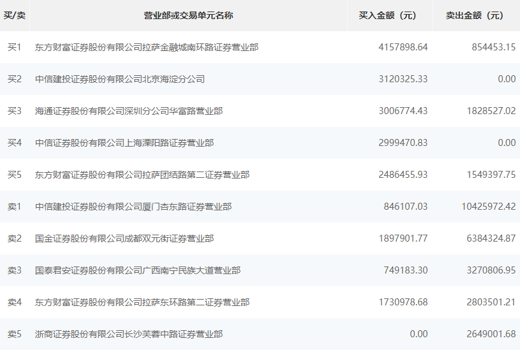Screen dimensions: 520x350
Task: Select the 买5 row label
Action: (x=14, y=174)
